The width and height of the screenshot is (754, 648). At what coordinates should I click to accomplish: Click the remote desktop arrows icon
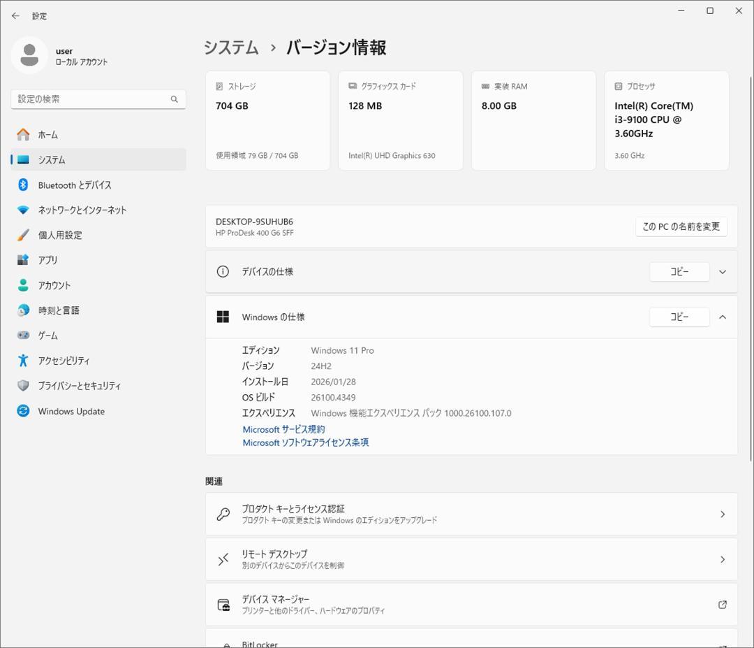pyautogui.click(x=223, y=559)
